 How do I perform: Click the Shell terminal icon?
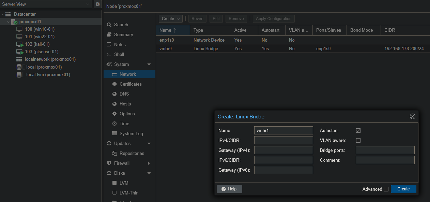pos(109,55)
